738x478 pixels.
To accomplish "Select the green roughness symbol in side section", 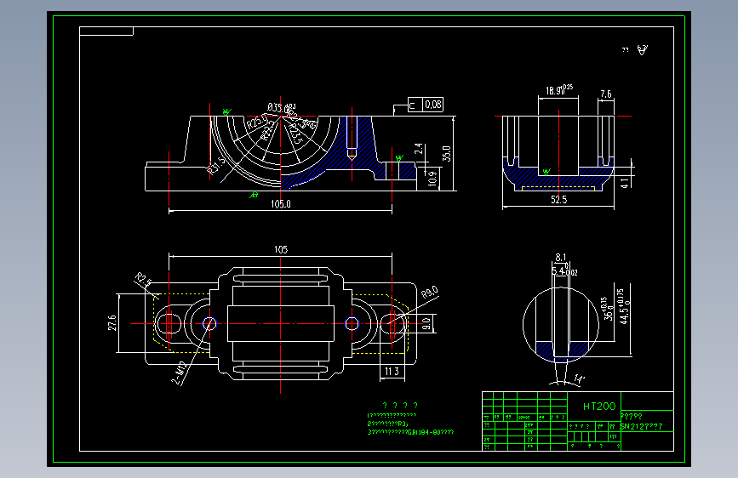I will (546, 172).
